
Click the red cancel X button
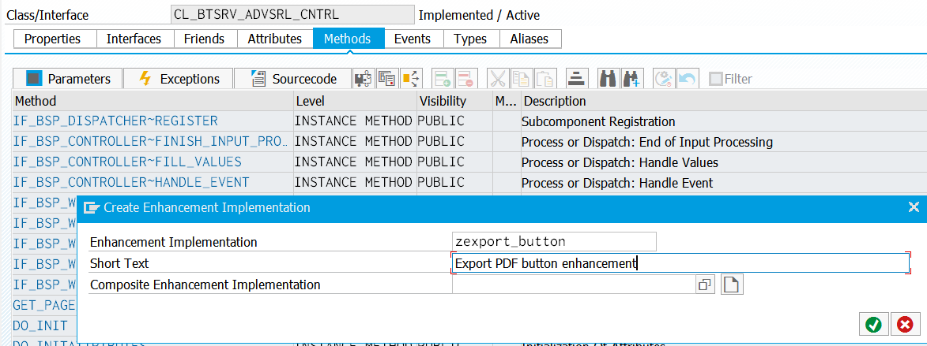pyautogui.click(x=905, y=324)
